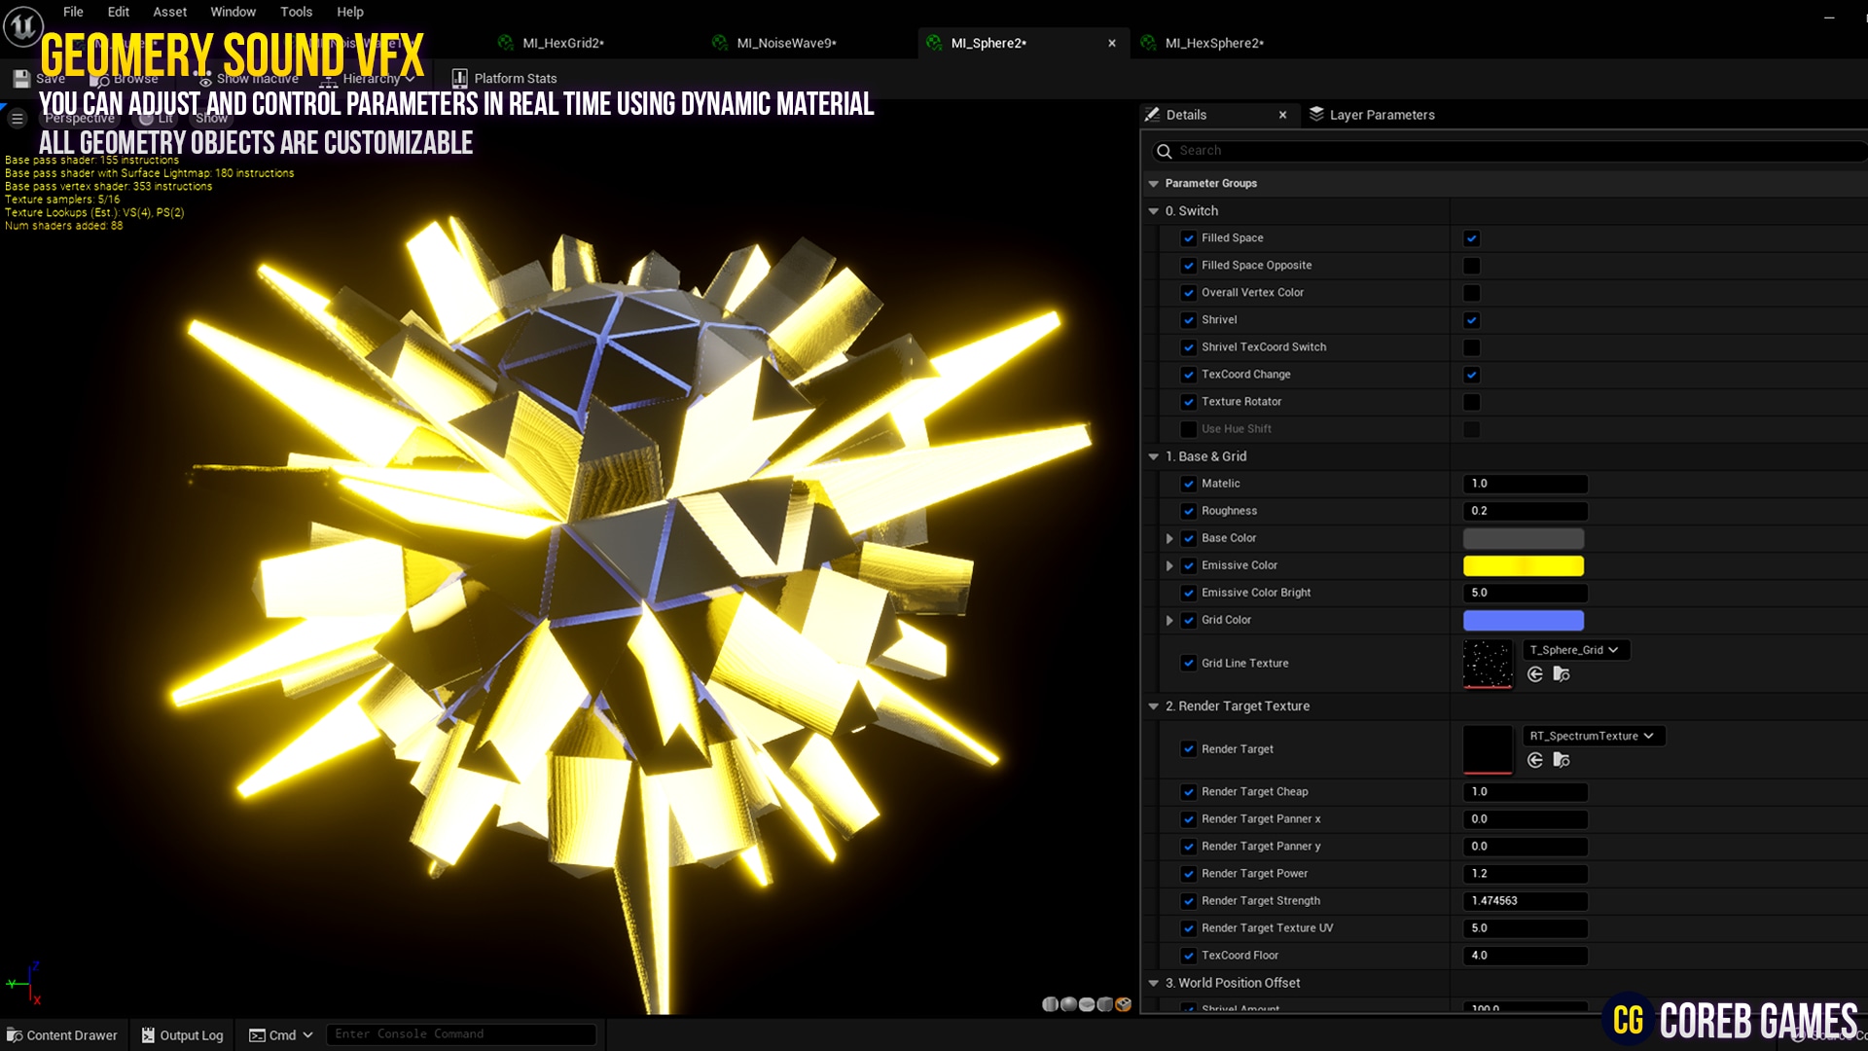The height and width of the screenshot is (1051, 1868).
Task: Set preview mesh to cylinder primitive
Action: pos(1050,1004)
